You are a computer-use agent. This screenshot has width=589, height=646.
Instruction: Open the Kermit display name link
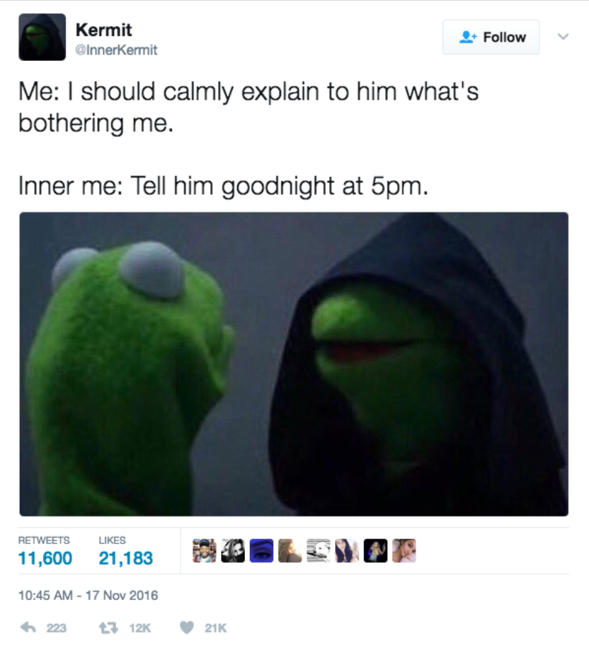(104, 30)
